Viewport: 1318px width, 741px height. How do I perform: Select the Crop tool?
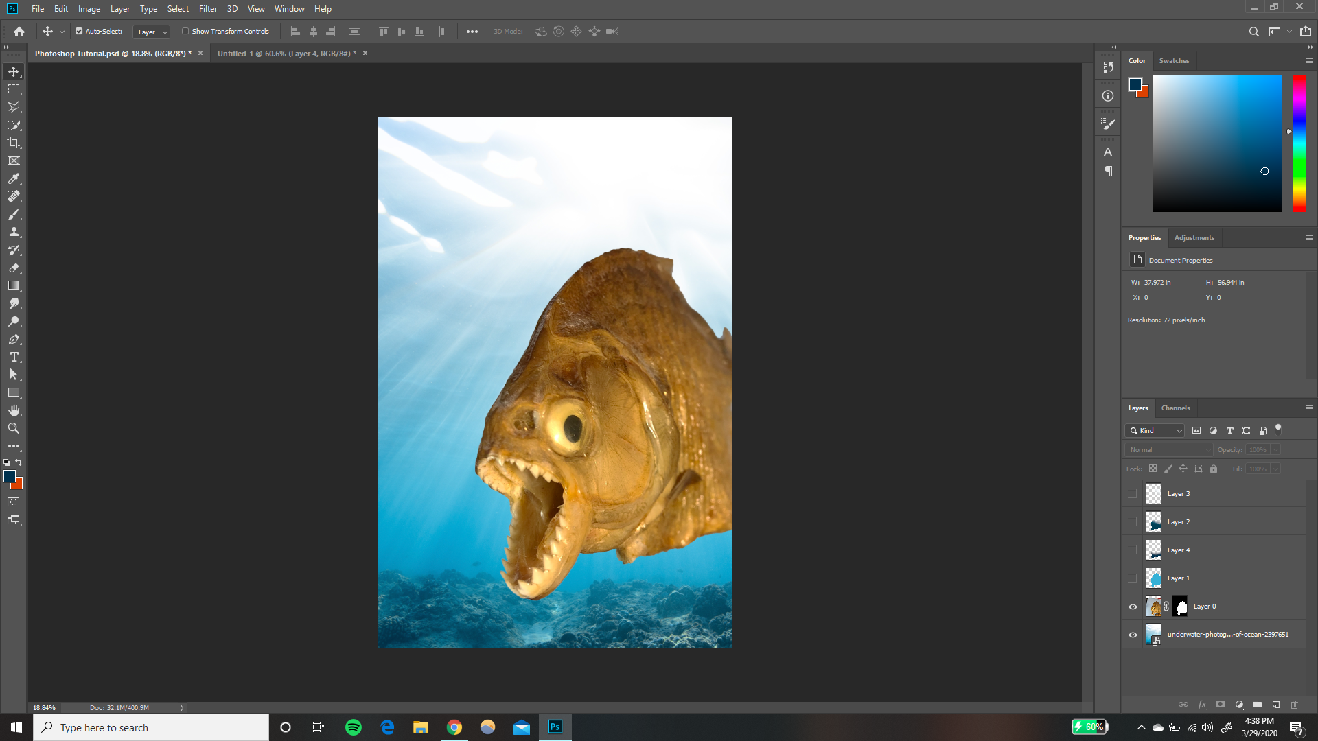click(14, 143)
